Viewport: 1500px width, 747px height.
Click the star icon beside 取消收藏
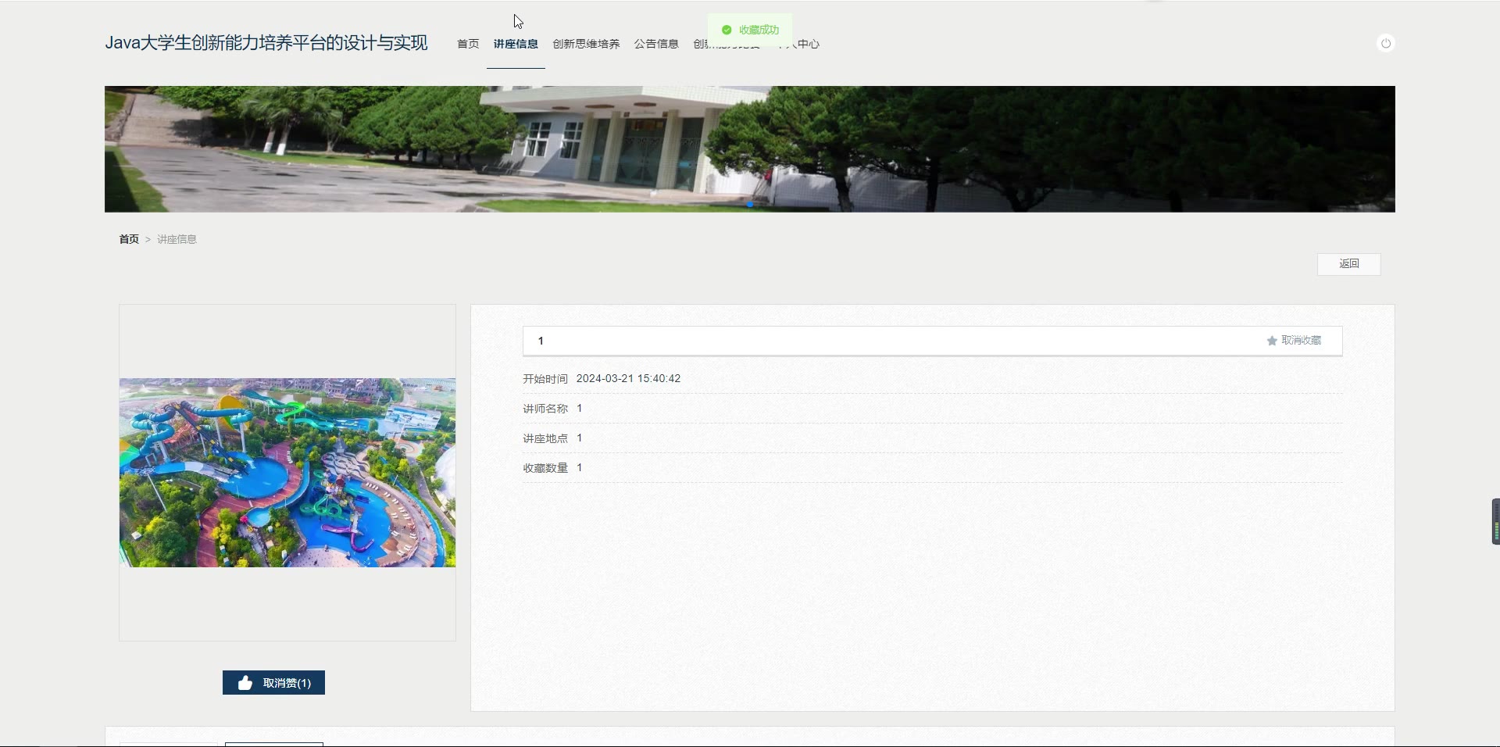(1272, 341)
